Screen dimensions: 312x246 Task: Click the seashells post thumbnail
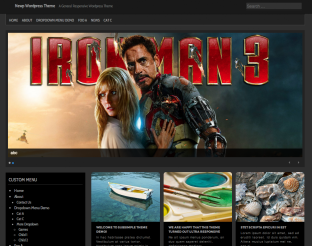(270, 197)
